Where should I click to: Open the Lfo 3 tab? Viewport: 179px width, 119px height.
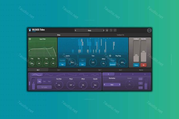point(79,70)
